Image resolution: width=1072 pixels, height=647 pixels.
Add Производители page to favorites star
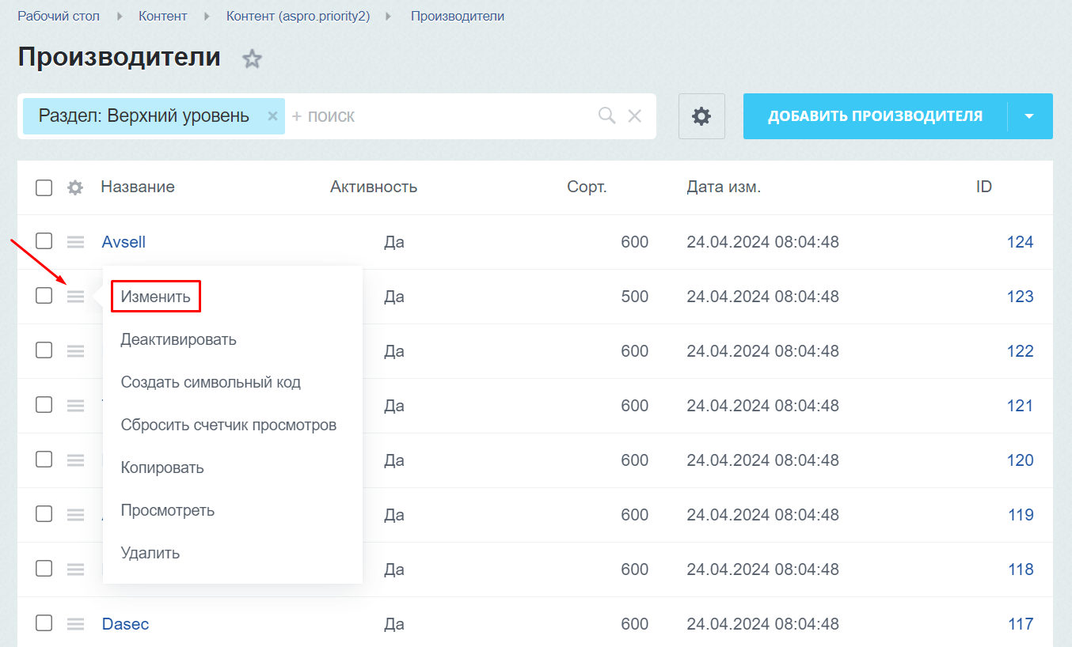252,59
